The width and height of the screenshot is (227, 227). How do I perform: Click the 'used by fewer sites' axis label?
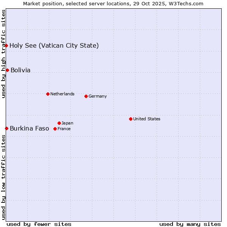(39, 224)
